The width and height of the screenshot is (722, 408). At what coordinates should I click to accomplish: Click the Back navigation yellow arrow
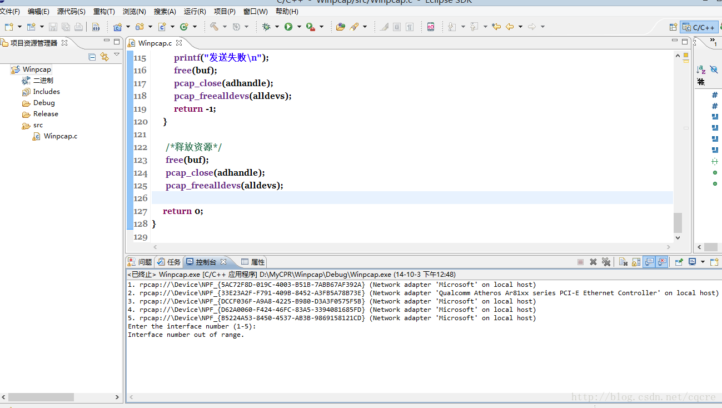point(509,27)
